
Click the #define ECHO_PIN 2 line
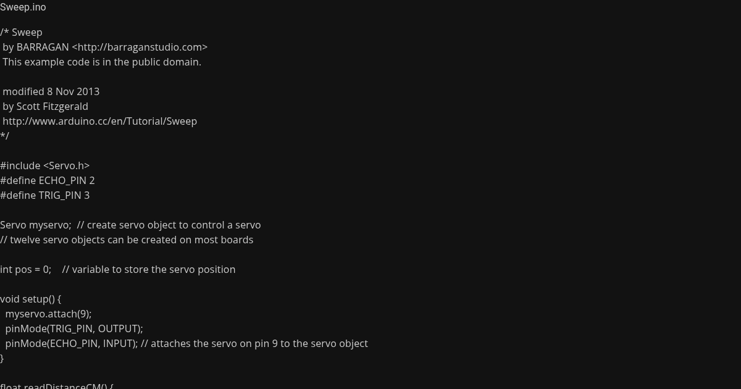[48, 180]
